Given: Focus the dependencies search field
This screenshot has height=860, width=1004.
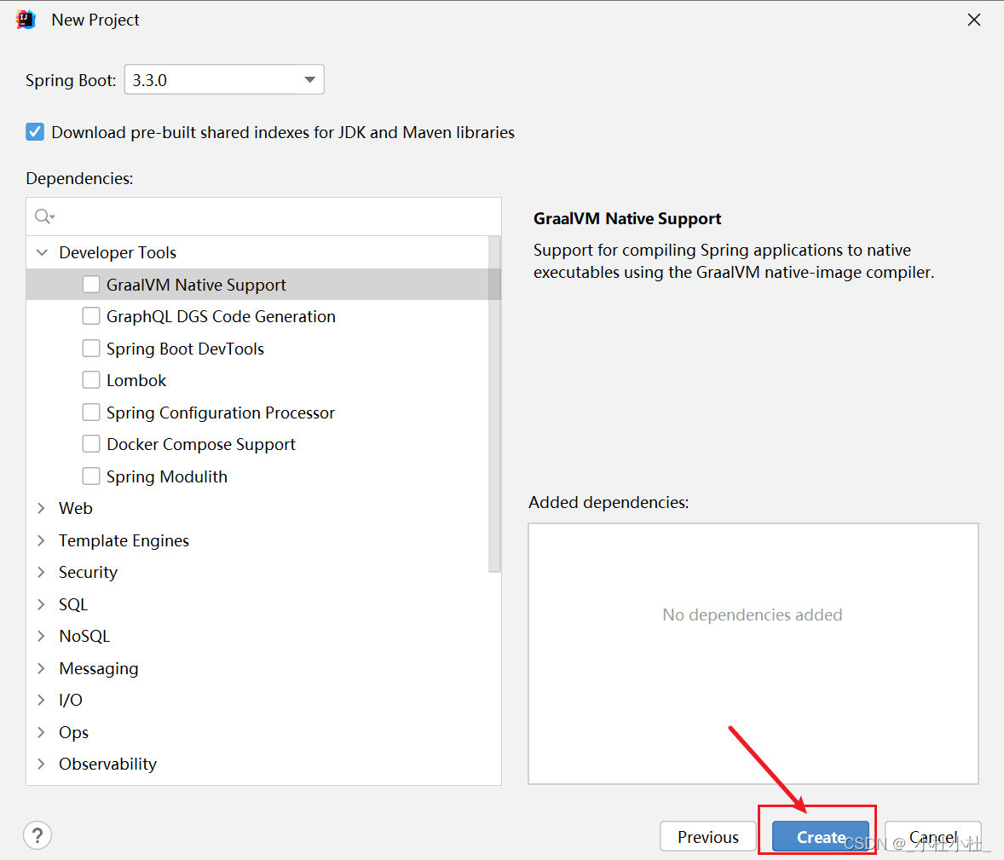Looking at the screenshot, I should [x=264, y=216].
